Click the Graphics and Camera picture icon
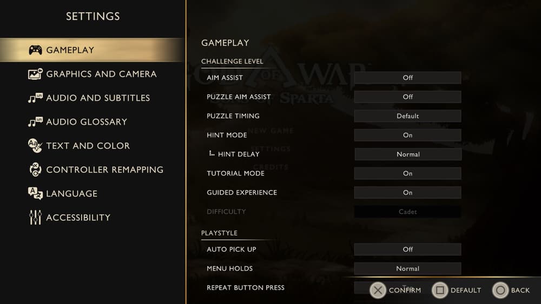This screenshot has width=541, height=304. (x=35, y=74)
